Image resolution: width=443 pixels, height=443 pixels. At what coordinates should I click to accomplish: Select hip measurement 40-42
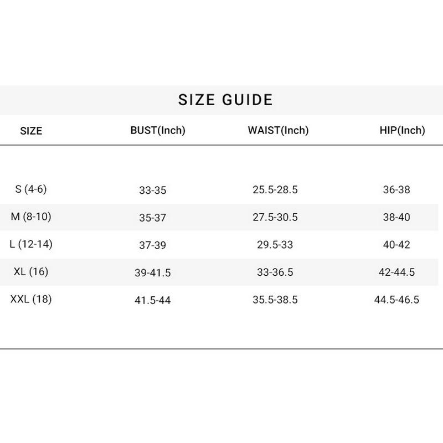396,245
